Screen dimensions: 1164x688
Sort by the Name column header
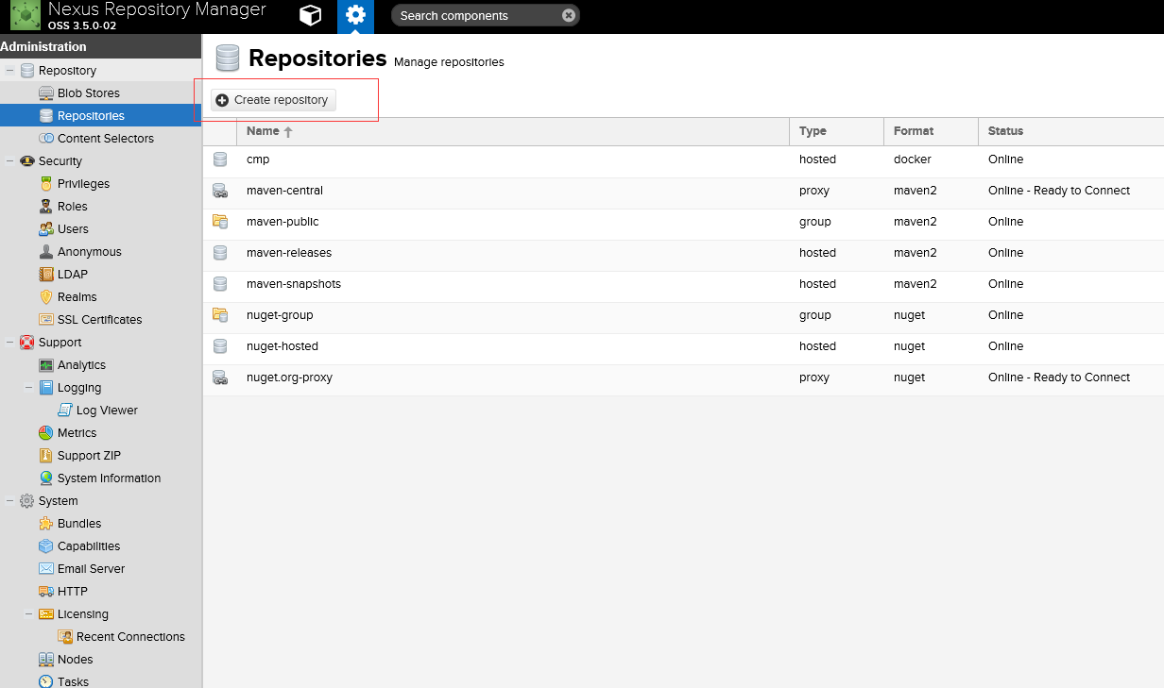click(x=513, y=131)
